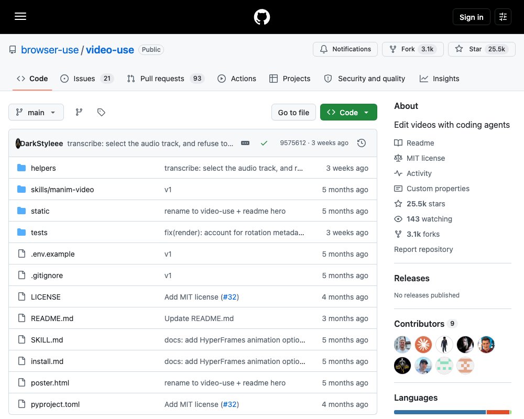Open the SKILL.md file
Screen dimensions: 524x419
click(x=47, y=340)
